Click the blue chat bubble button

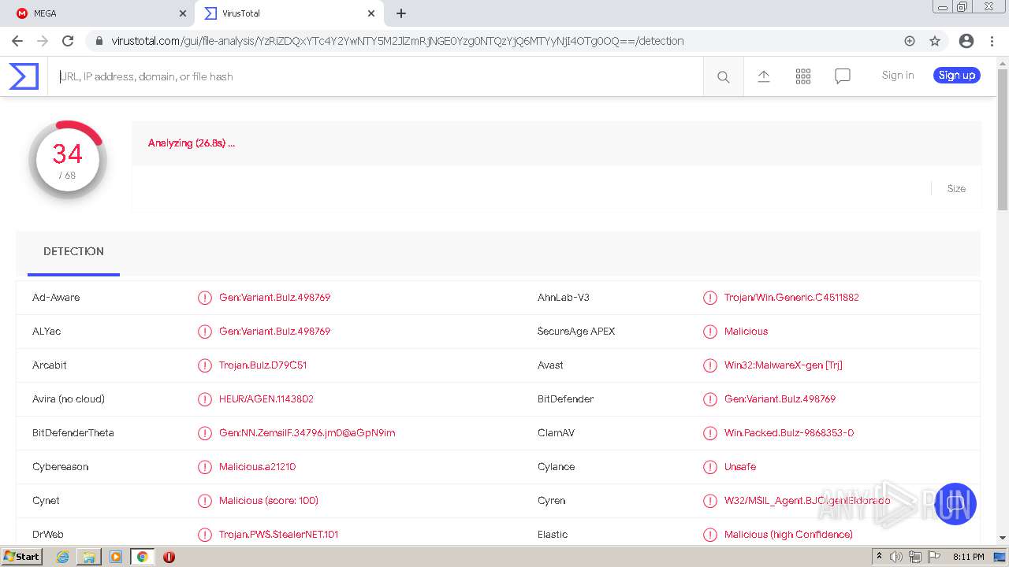tap(955, 503)
